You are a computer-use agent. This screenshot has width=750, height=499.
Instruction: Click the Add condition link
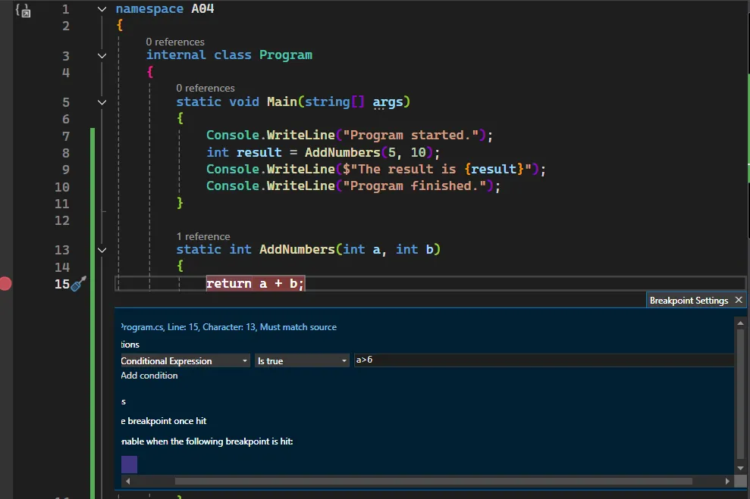click(149, 376)
